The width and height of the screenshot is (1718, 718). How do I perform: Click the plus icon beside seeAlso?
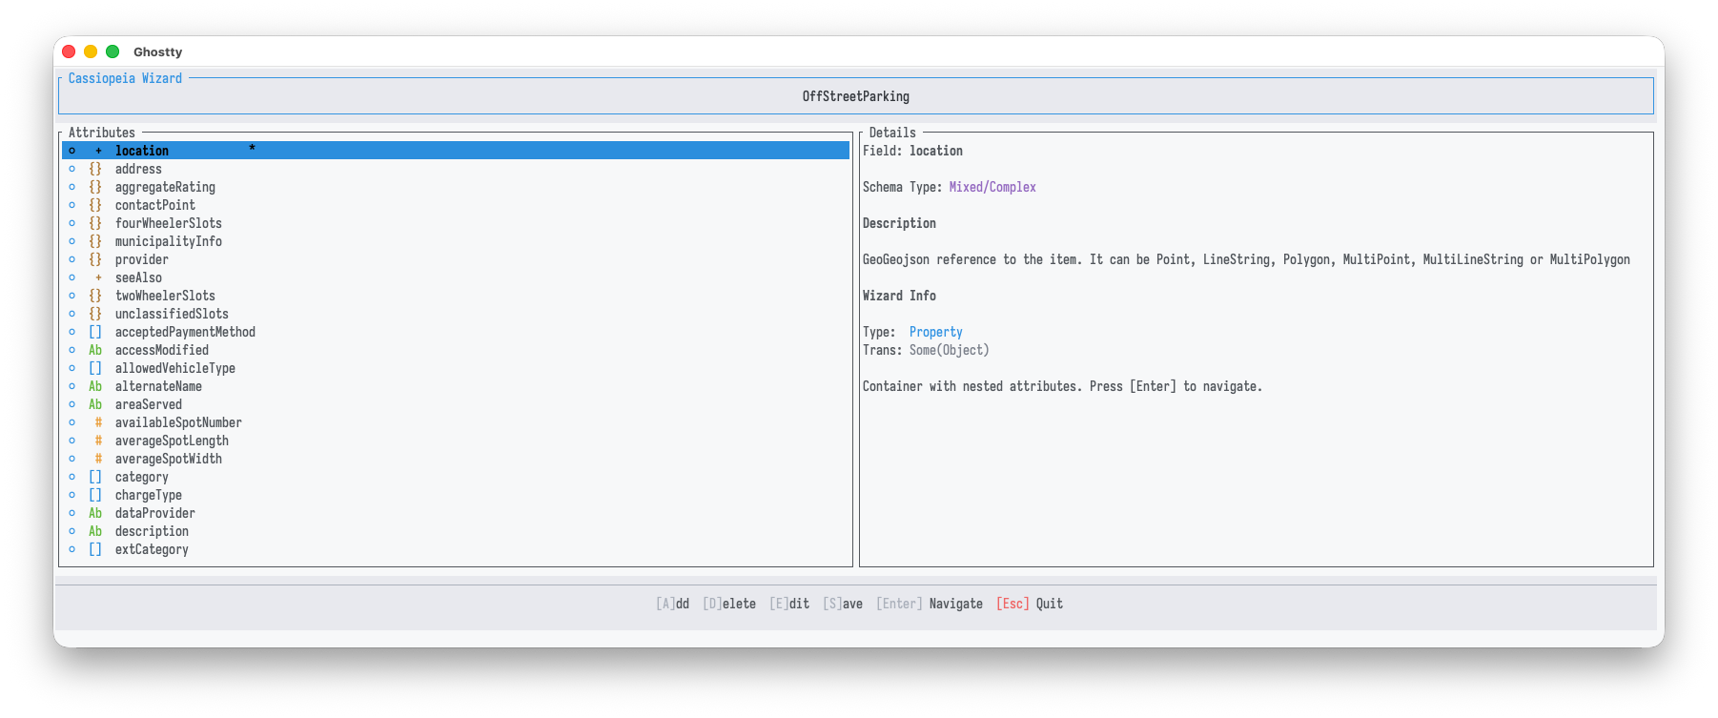pyautogui.click(x=98, y=277)
